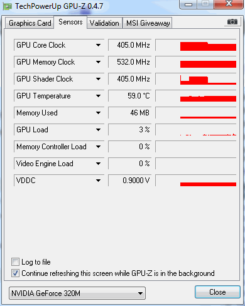This screenshot has width=245, height=306.
Task: Select the MSI Giveaway tab
Action: click(148, 23)
